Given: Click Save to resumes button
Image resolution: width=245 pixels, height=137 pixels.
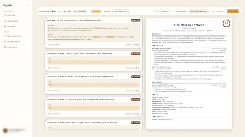Looking at the screenshot, I should [x=218, y=11].
